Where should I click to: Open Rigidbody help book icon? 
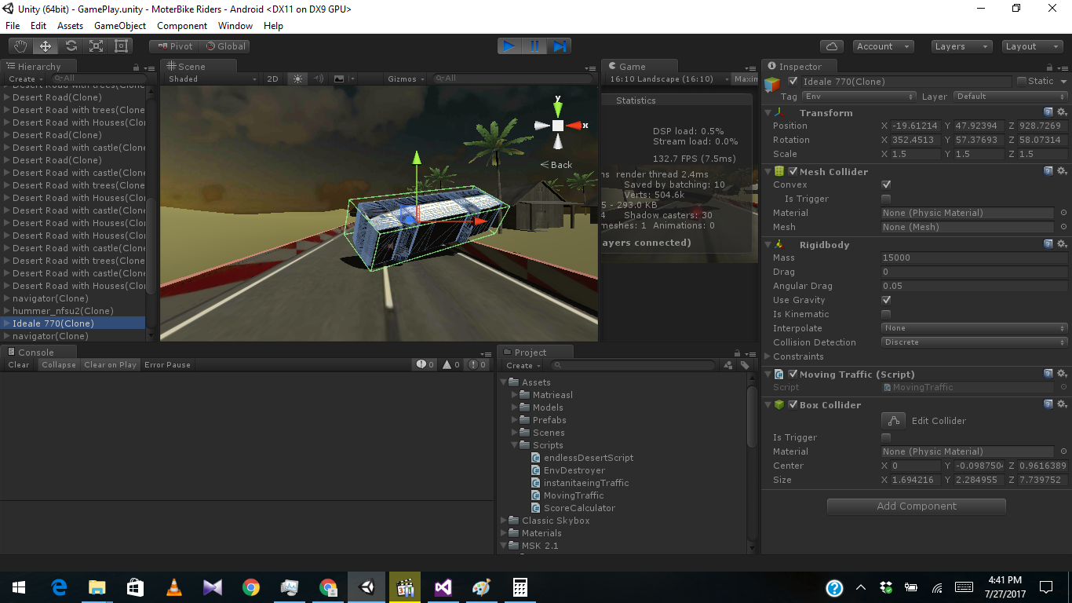click(x=1048, y=244)
